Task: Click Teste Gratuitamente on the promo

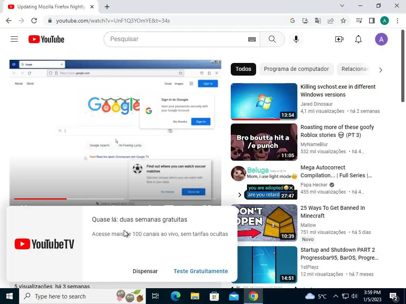Action: 201,271
